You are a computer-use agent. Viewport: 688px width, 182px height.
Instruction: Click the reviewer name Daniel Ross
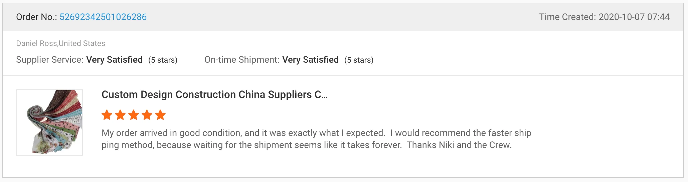coord(36,43)
